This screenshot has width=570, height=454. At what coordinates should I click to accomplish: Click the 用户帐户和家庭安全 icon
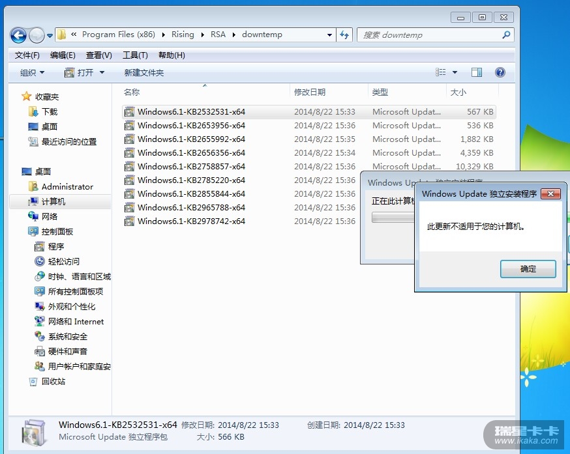point(39,366)
